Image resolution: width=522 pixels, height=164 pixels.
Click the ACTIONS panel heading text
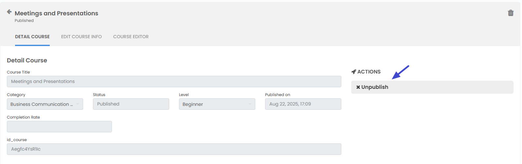click(x=369, y=72)
